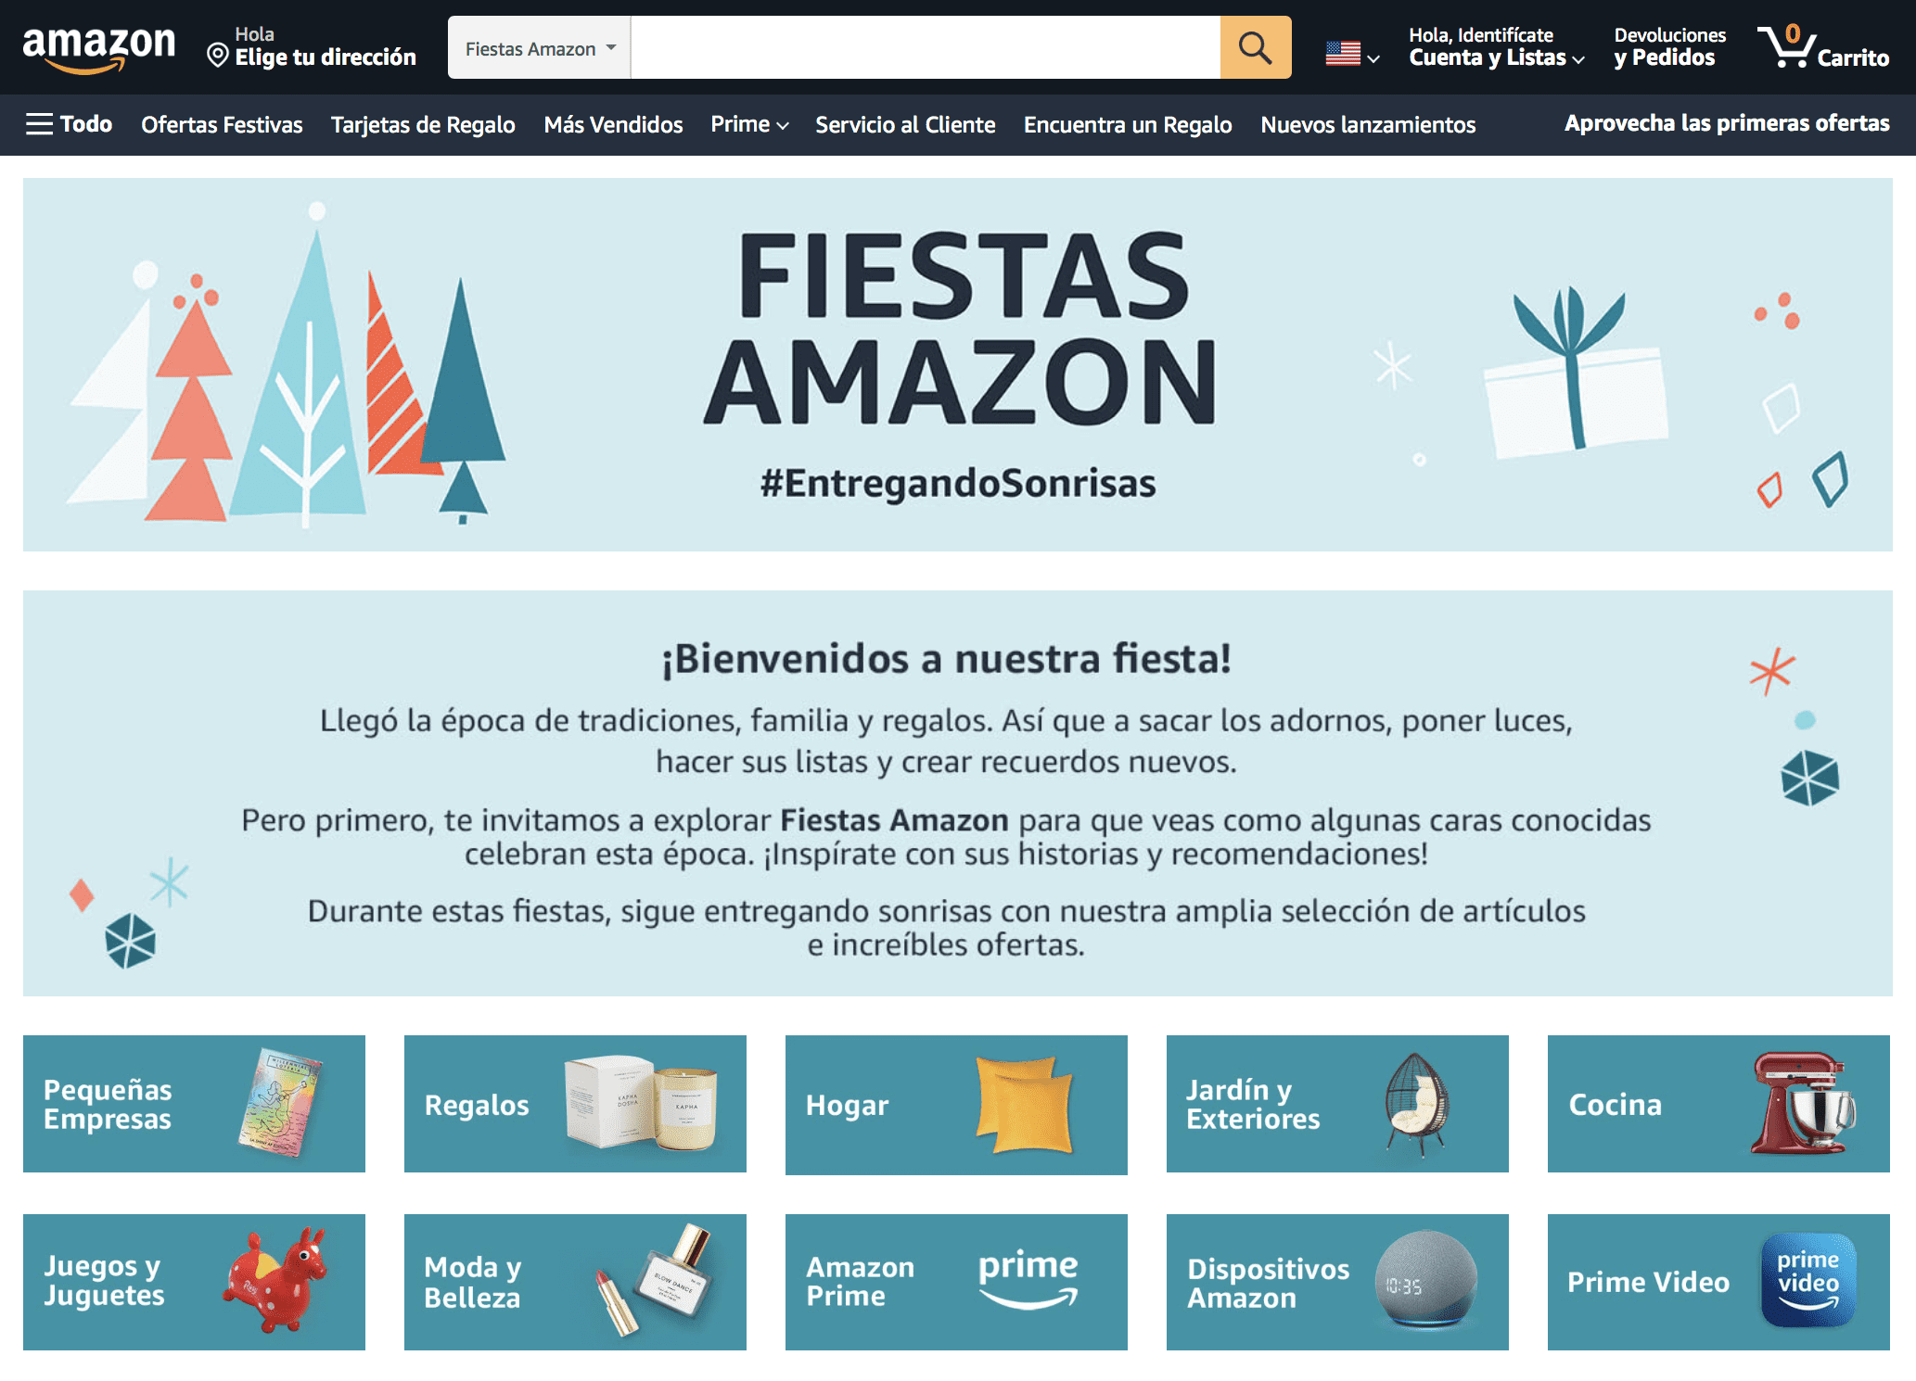
Task: Open the Todo hamburger menu
Action: click(x=70, y=124)
